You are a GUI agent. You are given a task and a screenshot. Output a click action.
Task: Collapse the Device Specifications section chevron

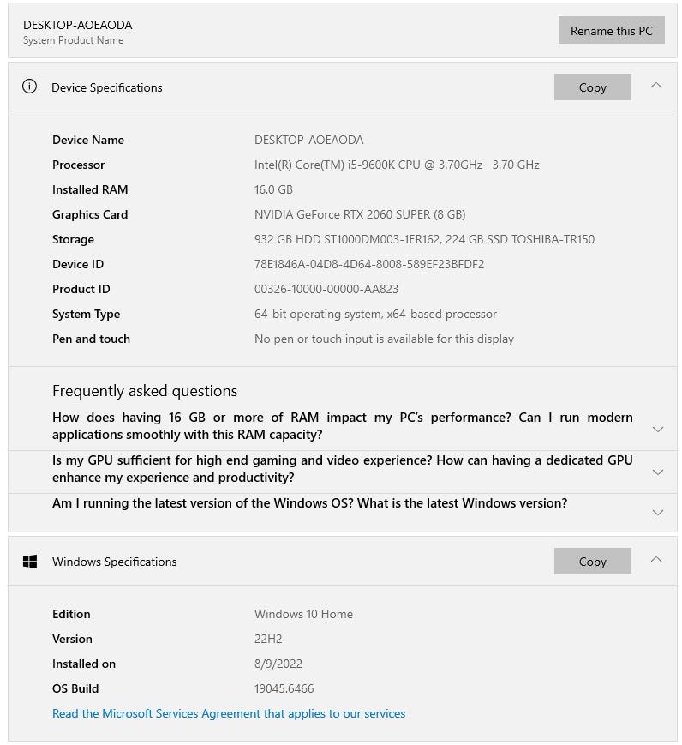[x=656, y=86]
